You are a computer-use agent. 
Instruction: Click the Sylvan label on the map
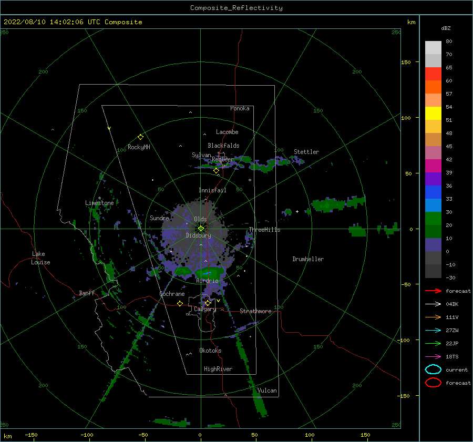[x=201, y=155]
